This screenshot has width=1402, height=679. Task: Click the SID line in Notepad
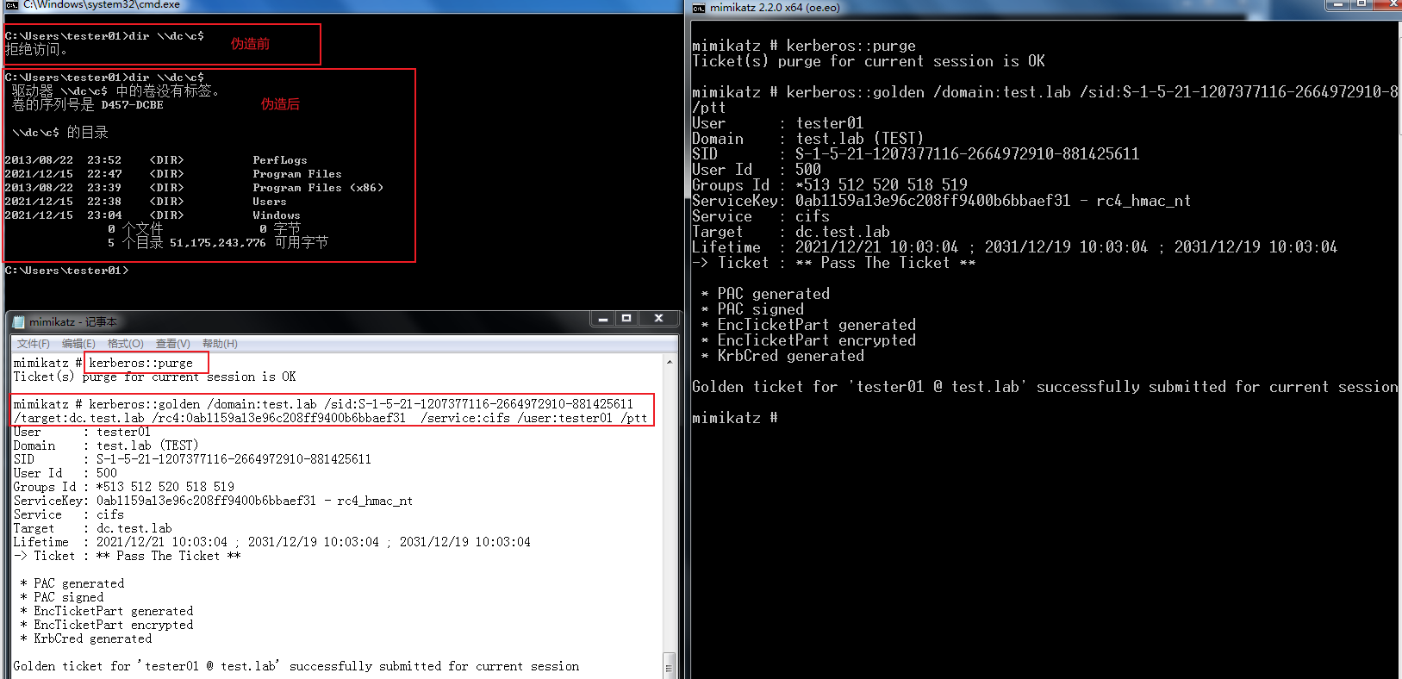coord(192,459)
